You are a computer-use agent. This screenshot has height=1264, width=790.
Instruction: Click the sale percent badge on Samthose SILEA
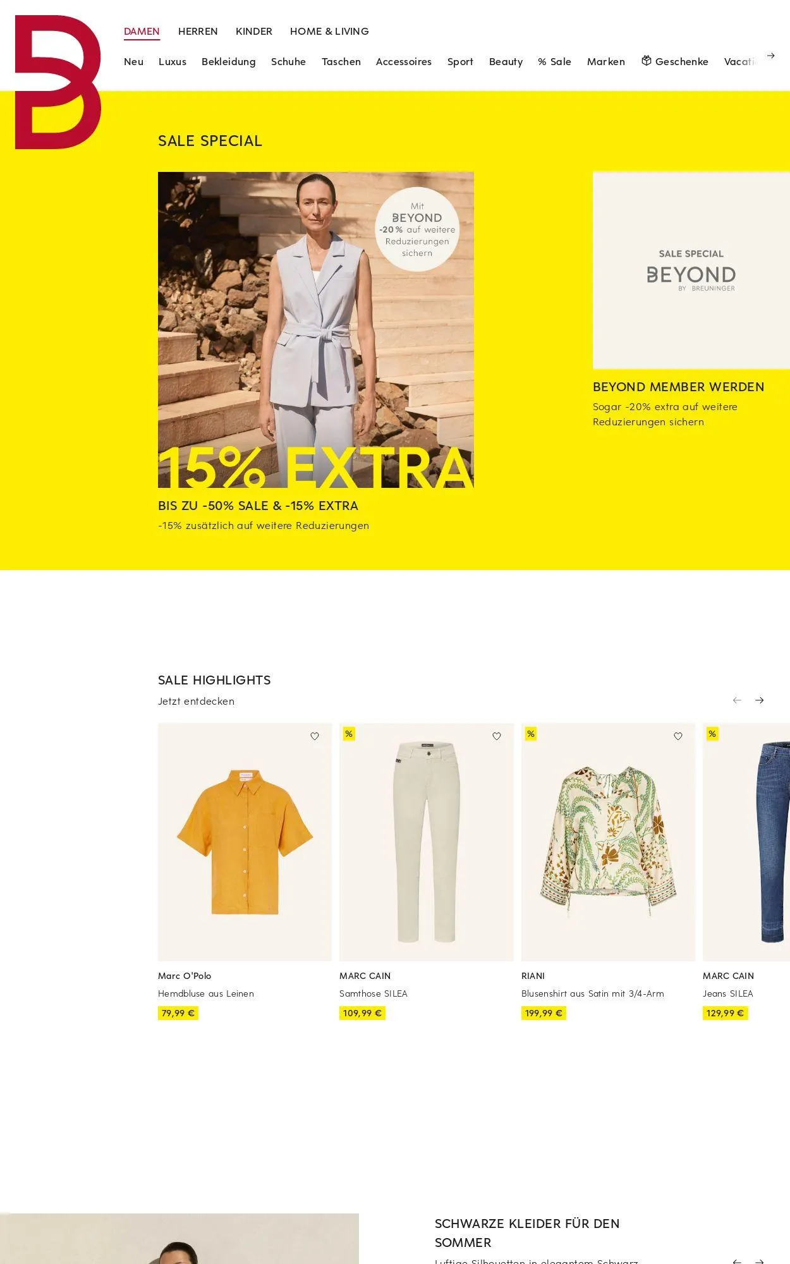click(x=349, y=734)
